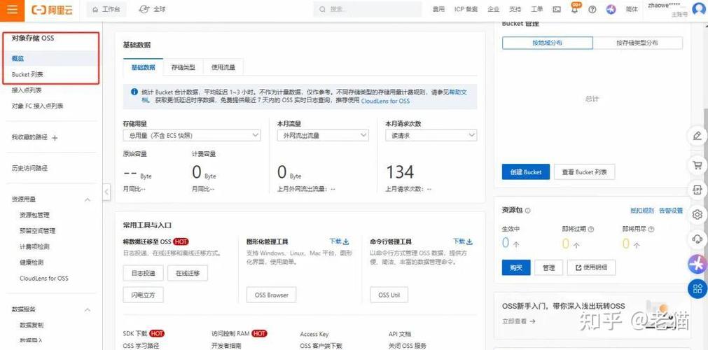
Task: Click the 闪电立方 button
Action: tap(143, 295)
